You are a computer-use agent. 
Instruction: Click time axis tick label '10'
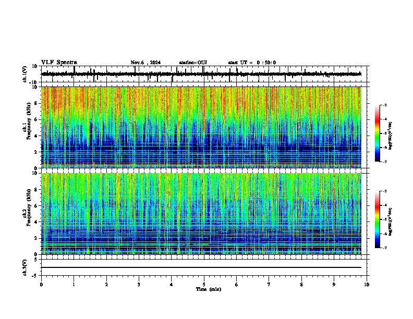[367, 285]
